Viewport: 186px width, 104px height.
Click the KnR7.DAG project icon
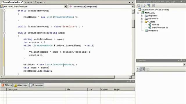pyautogui.click(x=143, y=13)
